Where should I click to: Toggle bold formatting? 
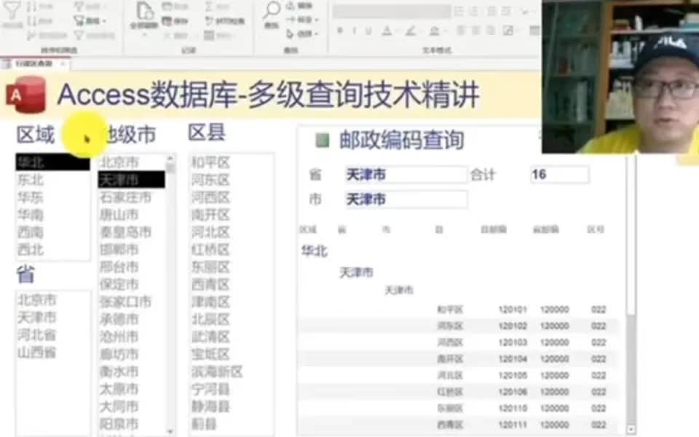341,29
